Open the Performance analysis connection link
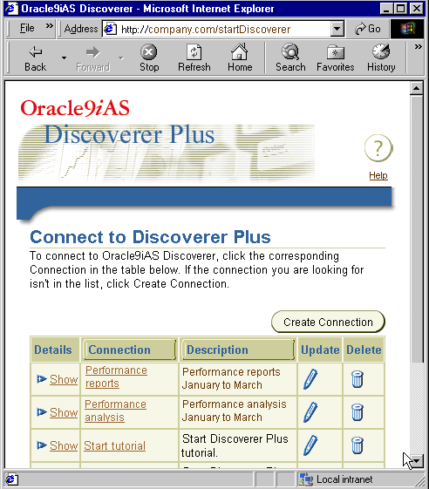This screenshot has width=429, height=489. tap(115, 411)
